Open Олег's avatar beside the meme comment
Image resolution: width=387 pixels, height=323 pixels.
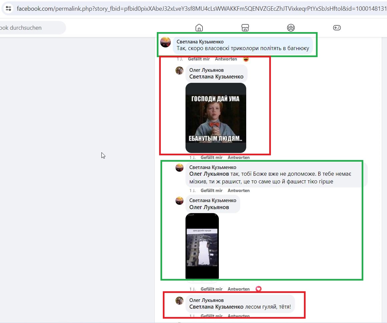(x=179, y=70)
